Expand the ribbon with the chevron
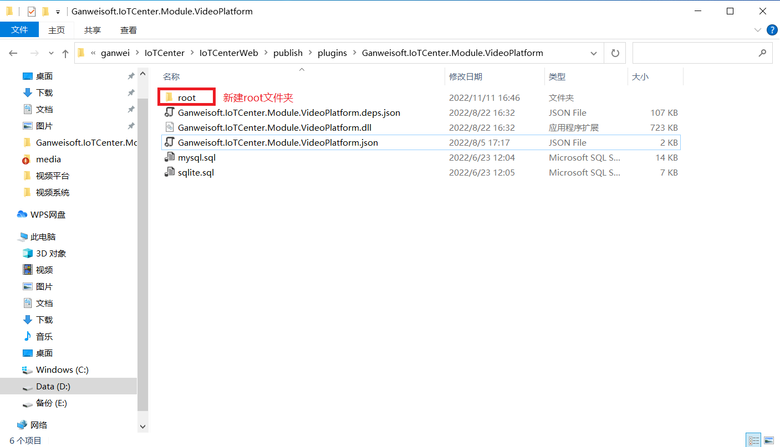Image resolution: width=780 pixels, height=447 pixels. pyautogui.click(x=758, y=30)
